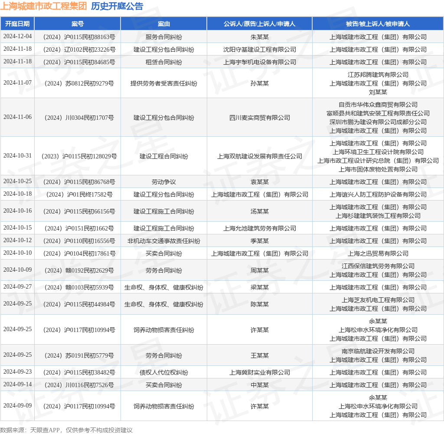Viewport: 444px width, 434px height.
Task: Click plaintiff 沈阳守基建设工程有限公司
Action: pos(259,49)
